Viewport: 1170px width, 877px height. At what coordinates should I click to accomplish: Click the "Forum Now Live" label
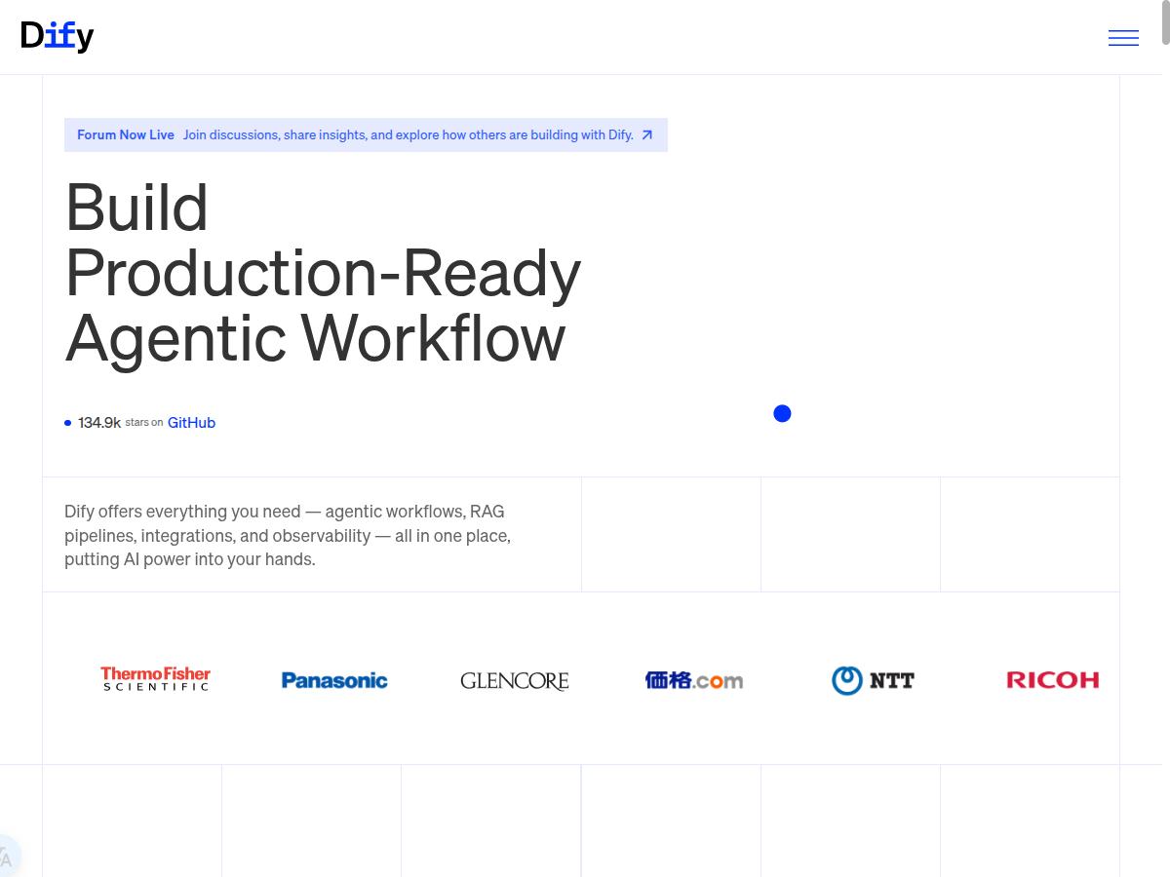126,135
